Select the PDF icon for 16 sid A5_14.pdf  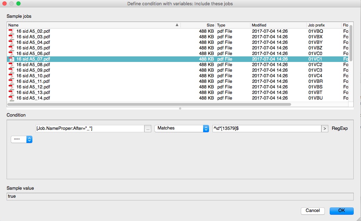tap(11, 98)
